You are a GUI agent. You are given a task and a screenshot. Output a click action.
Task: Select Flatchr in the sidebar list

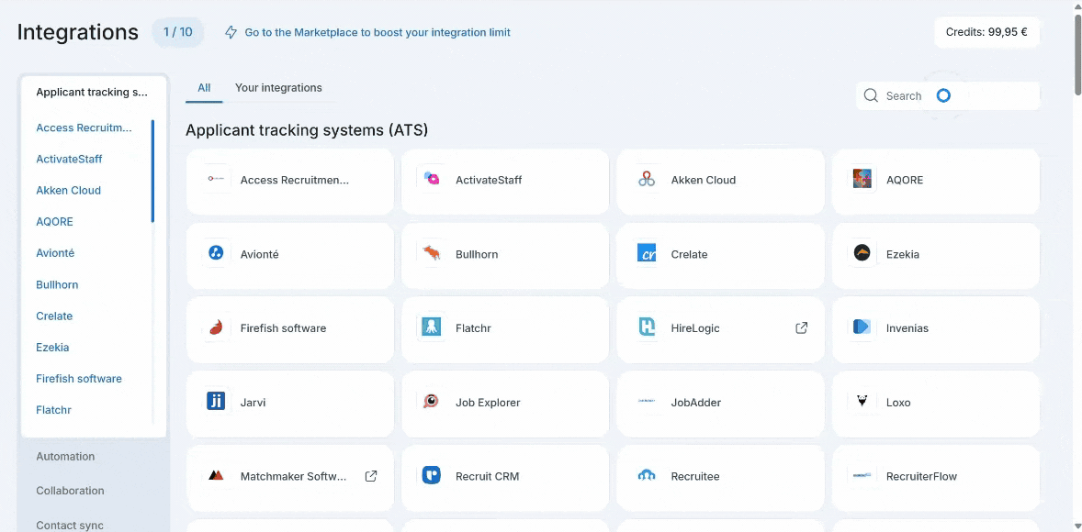pos(54,410)
